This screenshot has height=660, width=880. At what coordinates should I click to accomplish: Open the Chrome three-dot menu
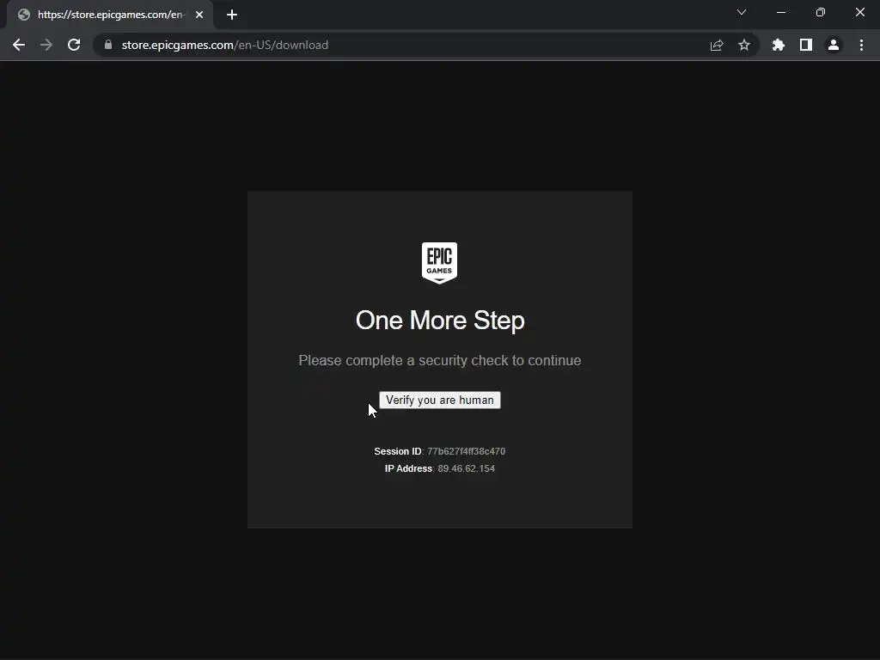861,45
